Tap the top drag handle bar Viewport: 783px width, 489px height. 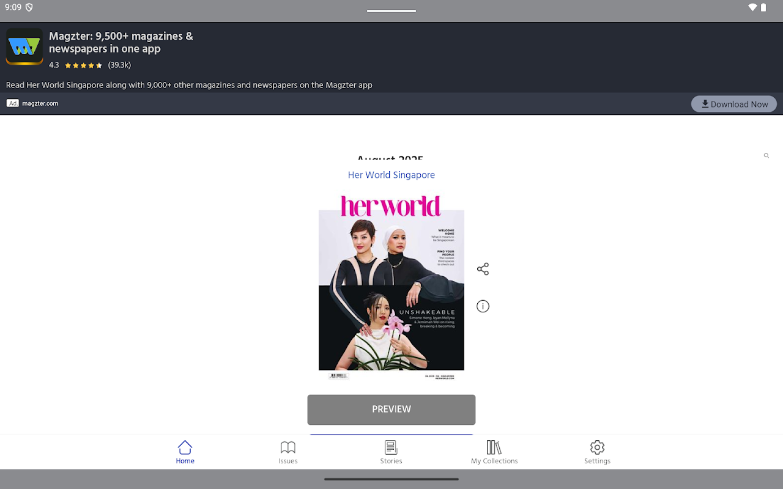[x=391, y=10]
